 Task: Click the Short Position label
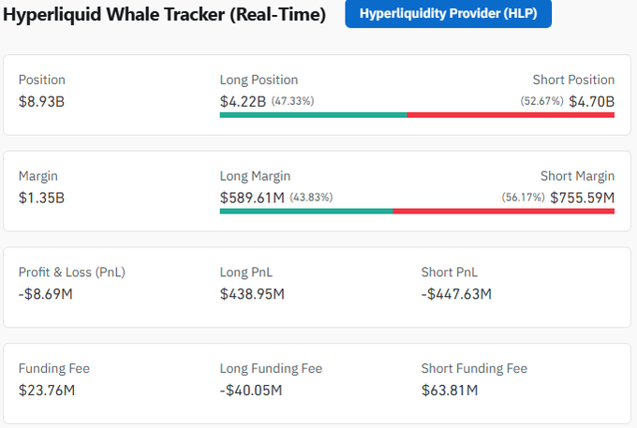coord(573,80)
